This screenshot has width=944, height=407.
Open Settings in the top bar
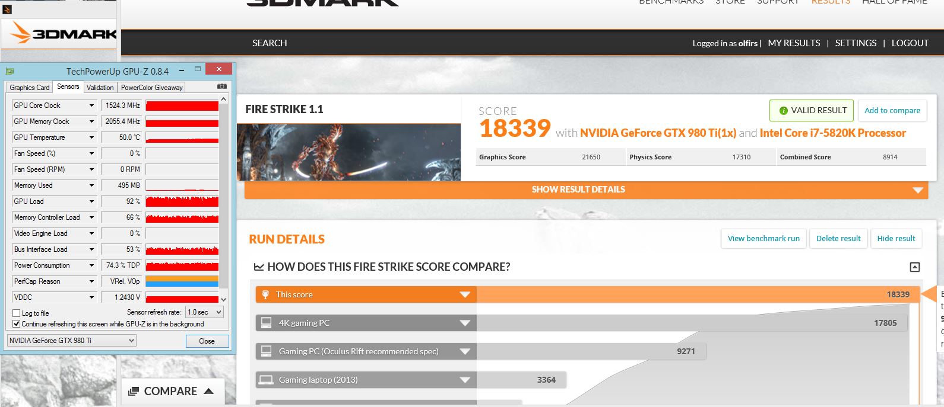(x=856, y=43)
